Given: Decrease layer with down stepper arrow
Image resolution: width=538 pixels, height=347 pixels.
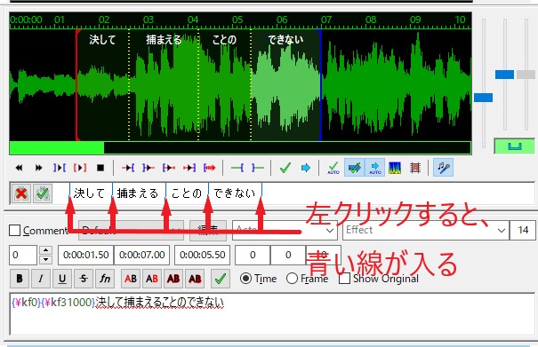Looking at the screenshot, I should [46, 260].
